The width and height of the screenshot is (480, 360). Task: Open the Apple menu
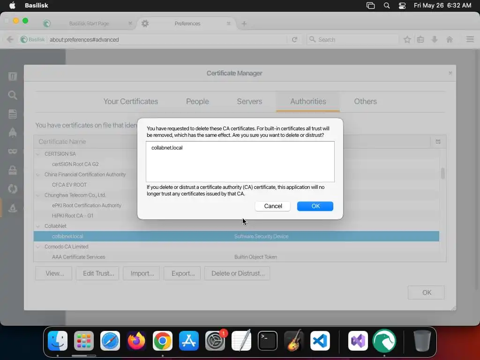[x=12, y=5]
